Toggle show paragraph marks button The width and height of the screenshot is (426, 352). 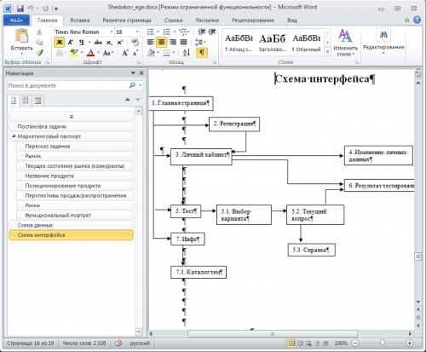[202, 53]
